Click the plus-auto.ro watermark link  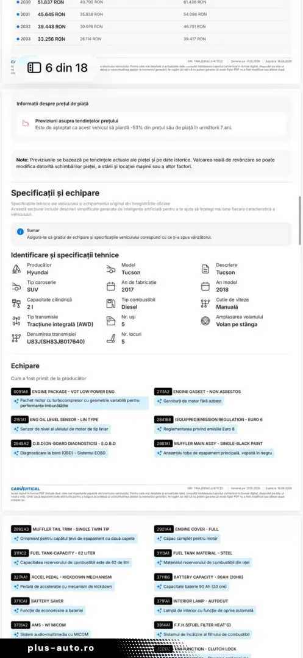coord(62,648)
